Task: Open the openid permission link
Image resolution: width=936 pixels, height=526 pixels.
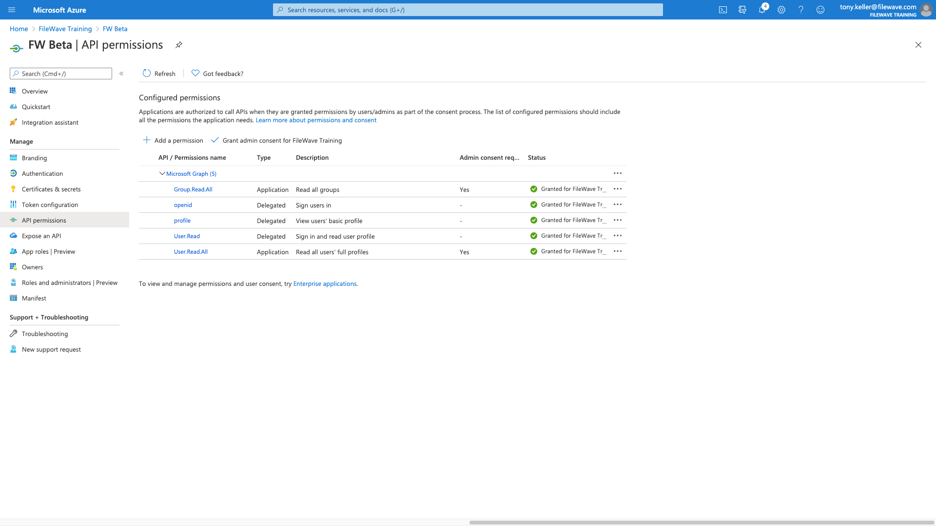Action: [183, 205]
